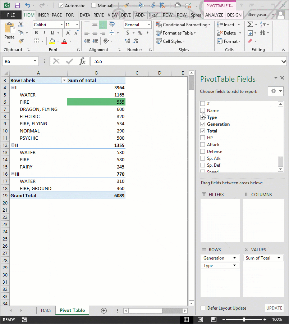Image resolution: width=289 pixels, height=324 pixels.
Task: Apply bold formatting
Action: pos(36,32)
